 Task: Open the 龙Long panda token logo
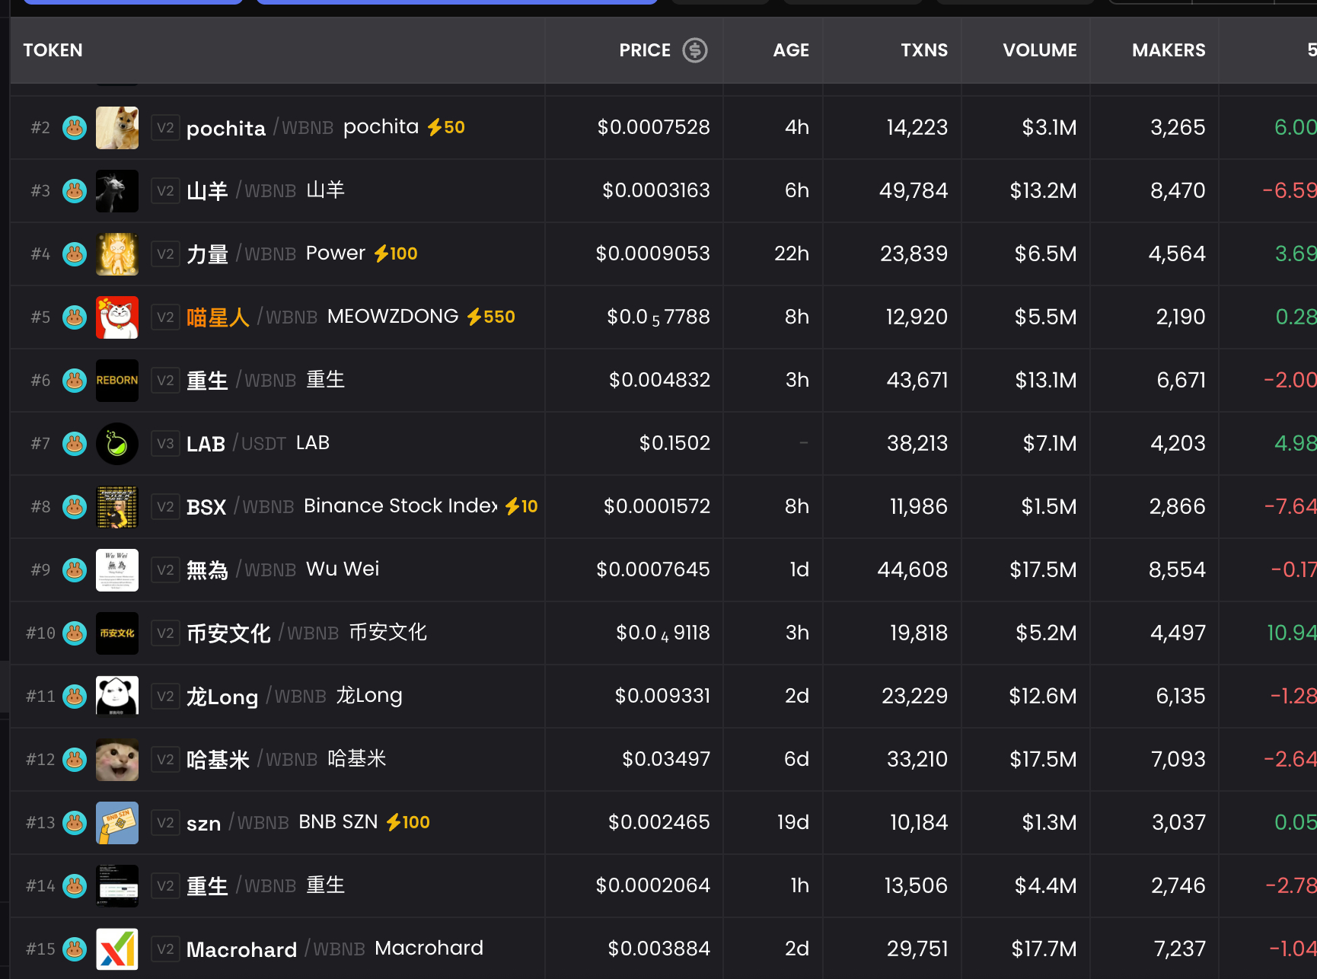[x=117, y=696]
